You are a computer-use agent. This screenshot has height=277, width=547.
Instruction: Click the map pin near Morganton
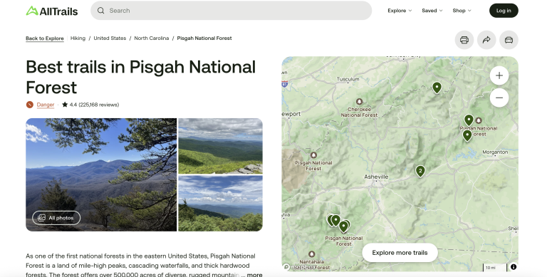pyautogui.click(x=467, y=135)
